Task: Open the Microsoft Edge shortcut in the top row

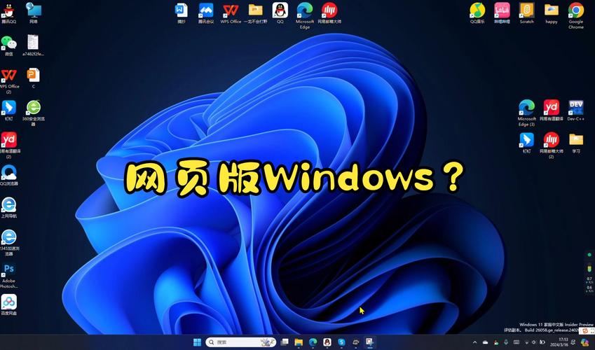Action: pos(305,15)
